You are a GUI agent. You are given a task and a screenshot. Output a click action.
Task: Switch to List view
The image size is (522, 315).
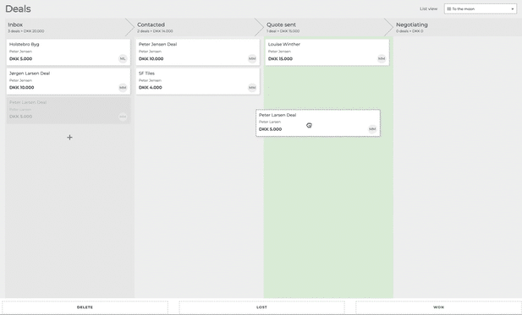click(428, 8)
